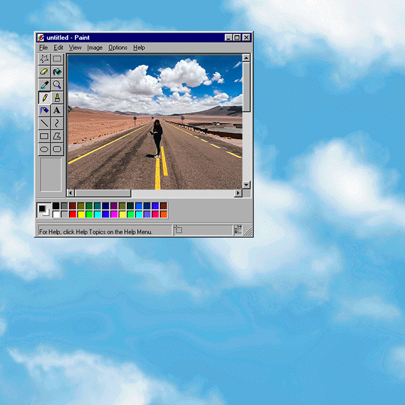Pick the Polygon tool
This screenshot has height=405, width=405.
pyautogui.click(x=57, y=136)
